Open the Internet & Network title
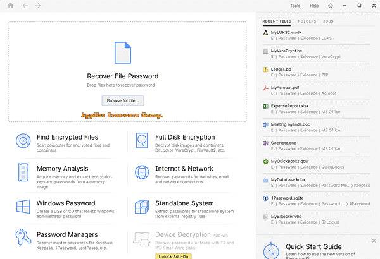This screenshot has height=259, width=380. point(184,169)
